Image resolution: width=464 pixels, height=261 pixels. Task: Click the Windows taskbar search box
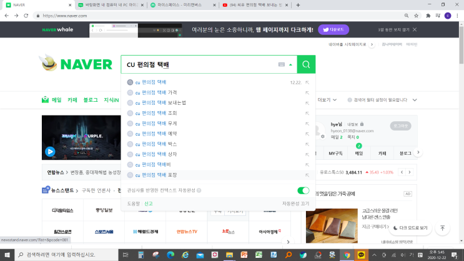[66, 255]
